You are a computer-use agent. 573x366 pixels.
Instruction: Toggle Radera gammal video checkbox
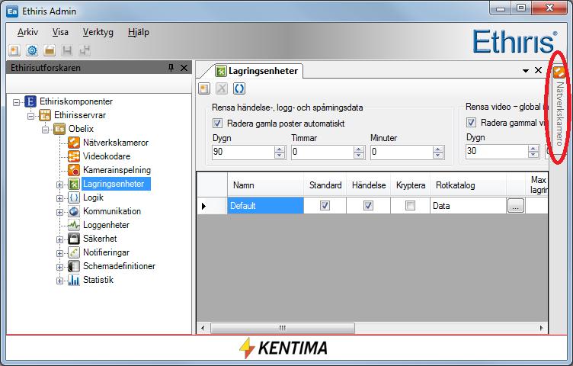coord(471,122)
